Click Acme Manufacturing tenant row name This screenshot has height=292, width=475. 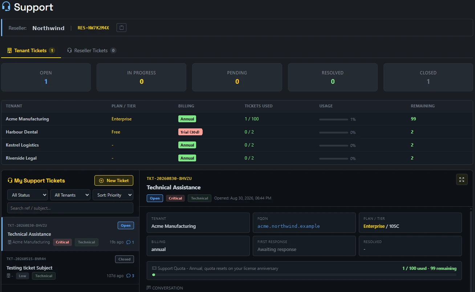27,119
